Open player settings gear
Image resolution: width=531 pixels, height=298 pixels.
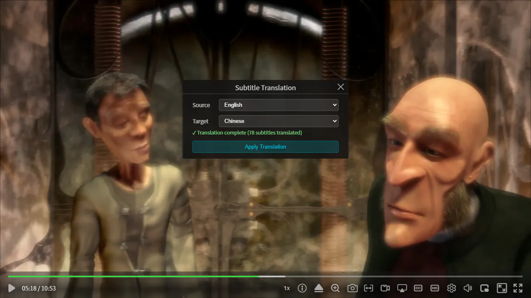(x=451, y=288)
